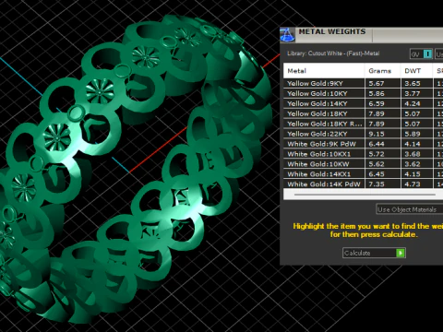Click the 5.72 grams value
Screen dimensions: 443x332
click(x=377, y=154)
